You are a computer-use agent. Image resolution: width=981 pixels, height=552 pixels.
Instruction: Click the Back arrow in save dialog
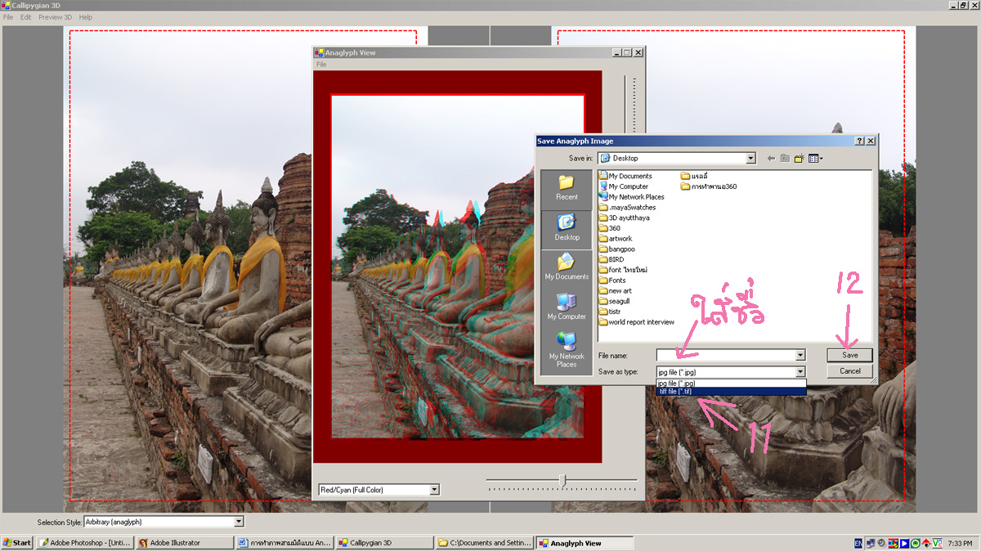[770, 159]
